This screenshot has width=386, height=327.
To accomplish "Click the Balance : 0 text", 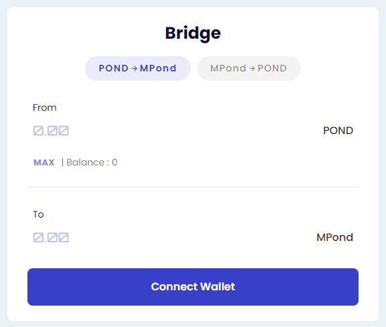I will pyautogui.click(x=92, y=163).
